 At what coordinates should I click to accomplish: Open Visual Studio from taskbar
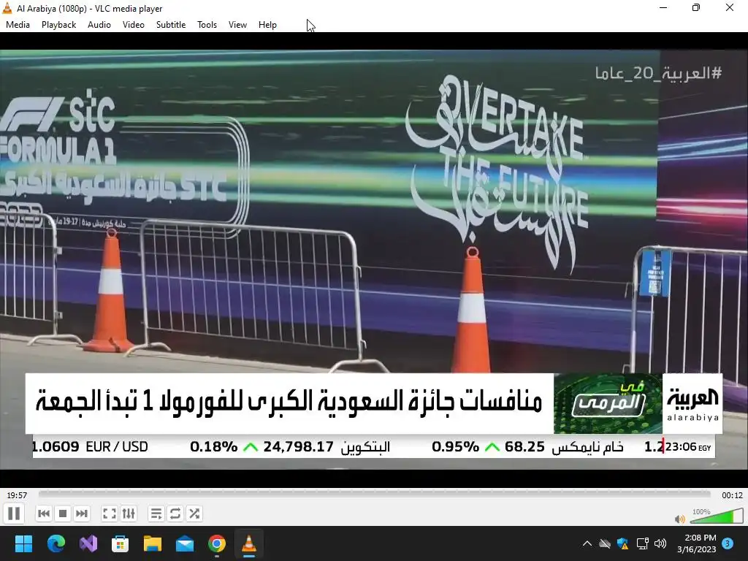point(88,543)
